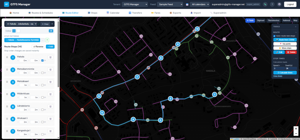Zoom in the map with plus button
The height and width of the screenshot is (140, 300).
[x=296, y=129]
